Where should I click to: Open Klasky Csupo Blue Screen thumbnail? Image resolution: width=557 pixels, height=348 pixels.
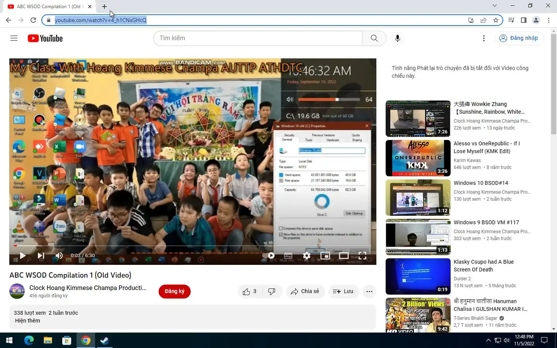point(418,276)
